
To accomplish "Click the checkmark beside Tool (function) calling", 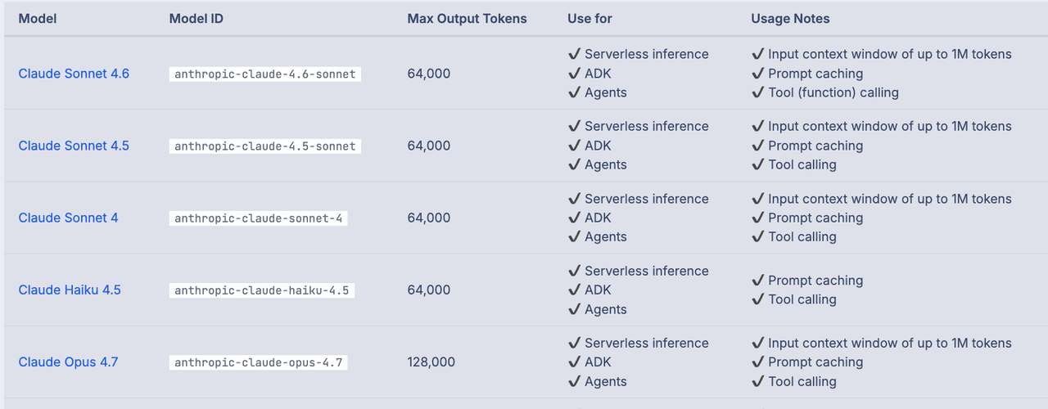I will tap(757, 92).
